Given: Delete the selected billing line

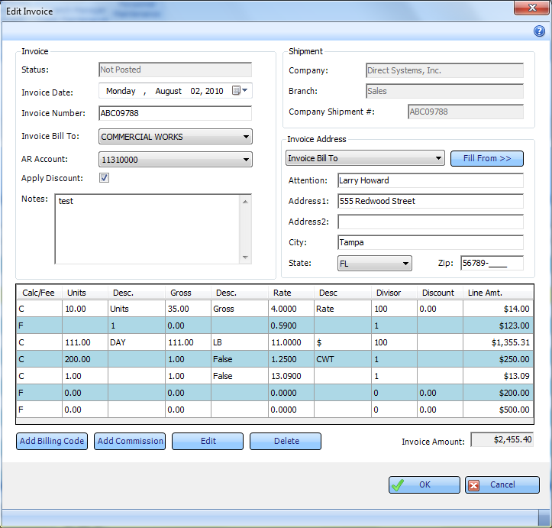Looking at the screenshot, I should (286, 441).
